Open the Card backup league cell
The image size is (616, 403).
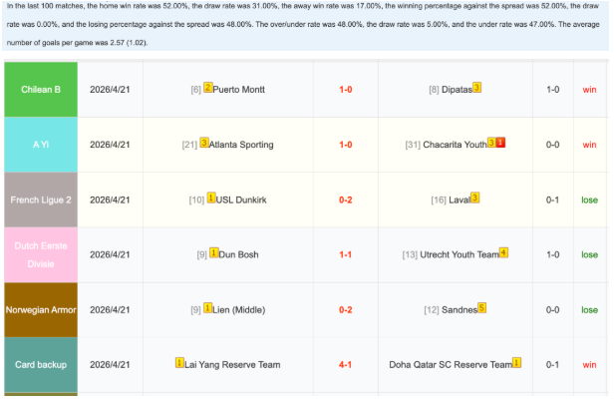[x=41, y=364]
